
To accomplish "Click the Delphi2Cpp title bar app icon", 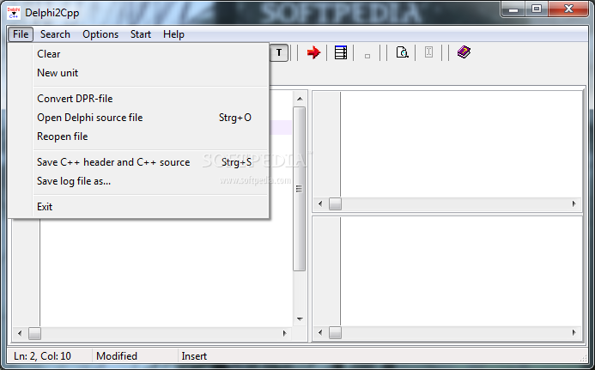I will [x=14, y=13].
